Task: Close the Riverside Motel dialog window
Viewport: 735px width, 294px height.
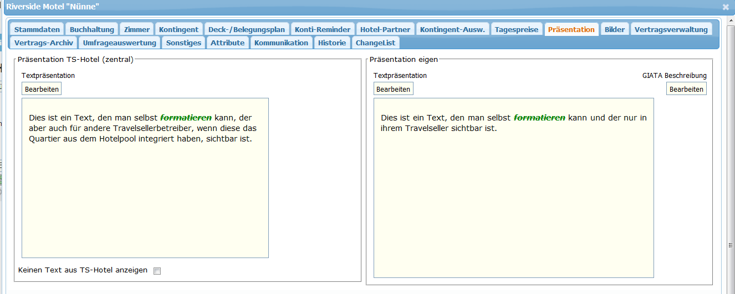Action: (x=726, y=7)
